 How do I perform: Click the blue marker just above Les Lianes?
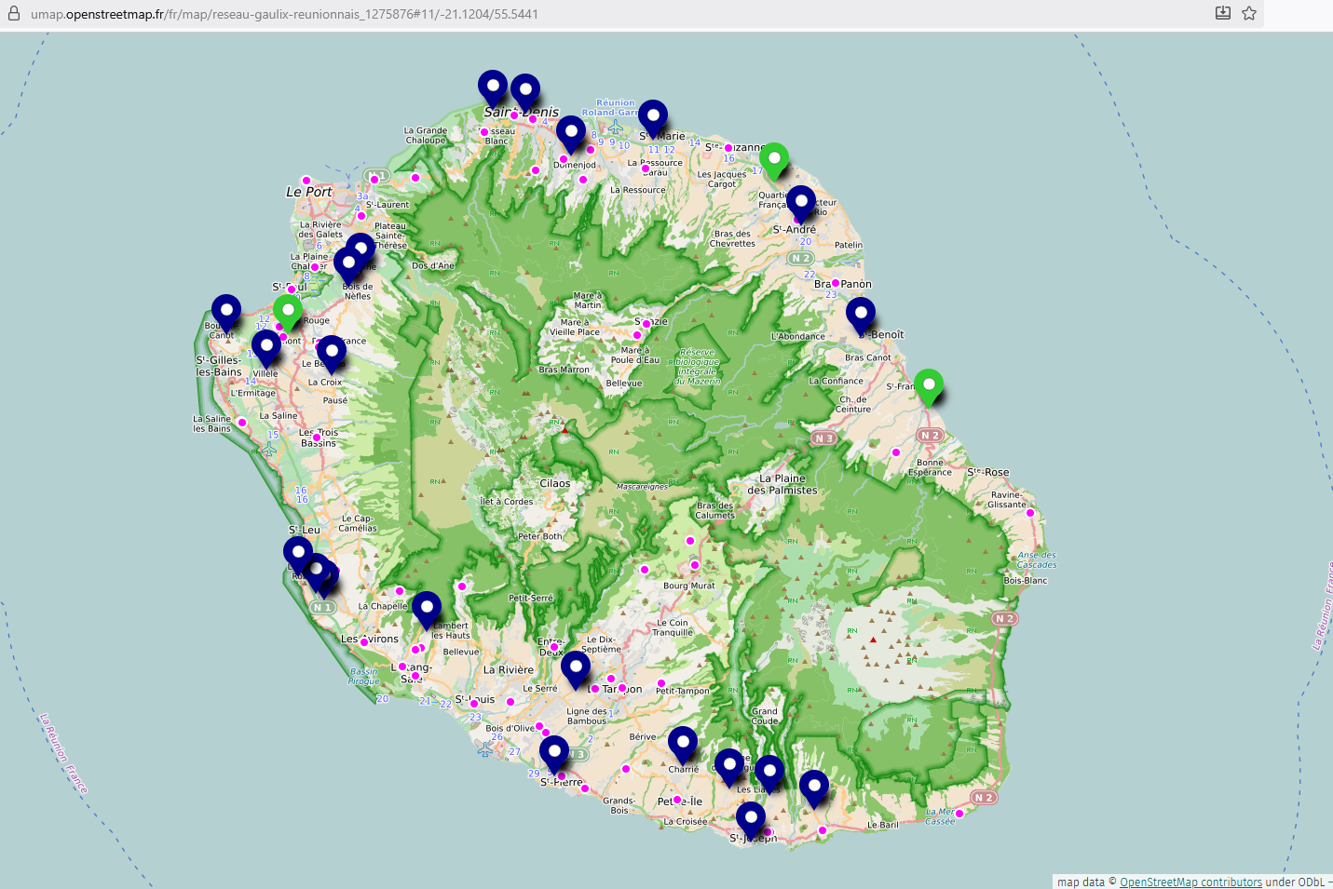point(769,773)
